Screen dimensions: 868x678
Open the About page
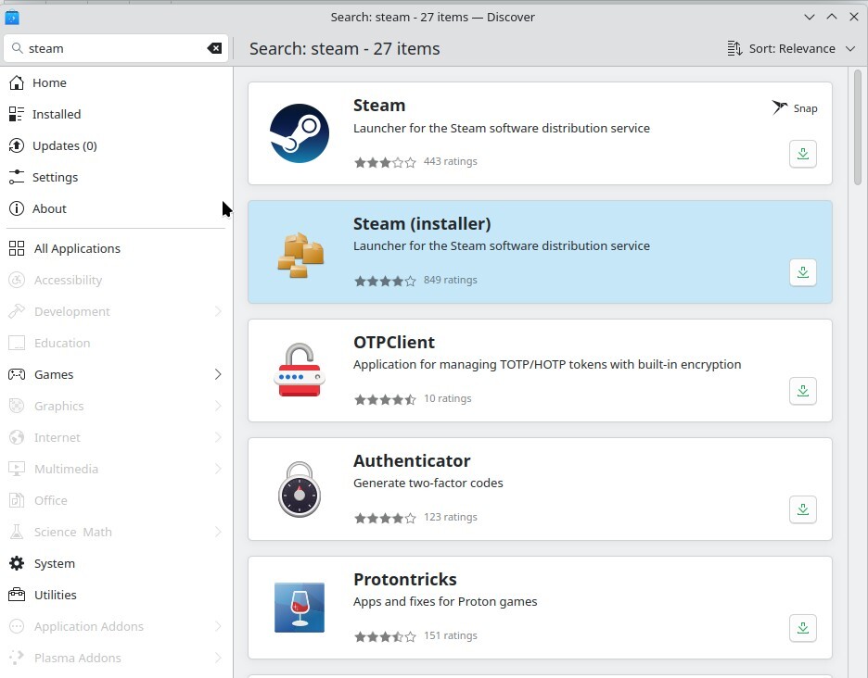coord(116,208)
